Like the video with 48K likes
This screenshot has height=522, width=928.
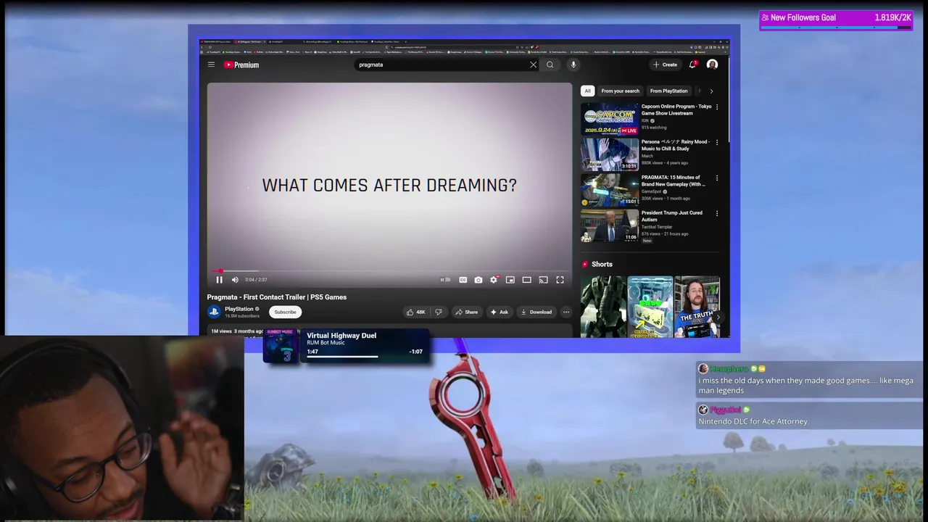point(416,312)
